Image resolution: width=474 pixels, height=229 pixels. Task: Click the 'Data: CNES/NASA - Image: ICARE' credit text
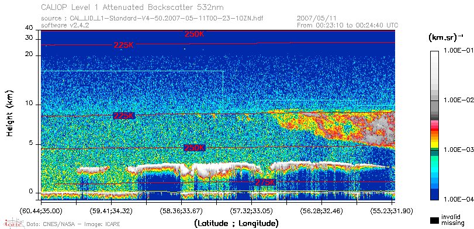(73, 224)
